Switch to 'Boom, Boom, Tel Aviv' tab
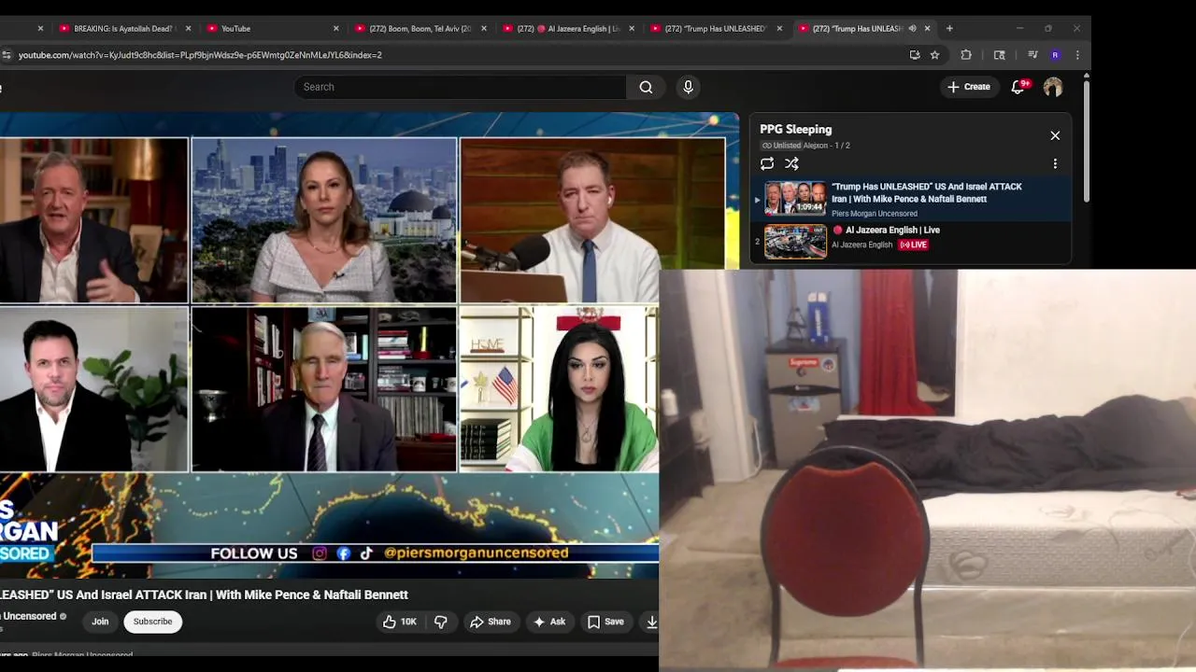The width and height of the screenshot is (1196, 672). [x=420, y=28]
